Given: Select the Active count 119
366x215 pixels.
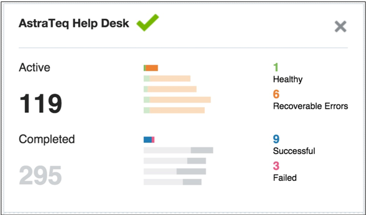Looking at the screenshot, I should pos(41,103).
